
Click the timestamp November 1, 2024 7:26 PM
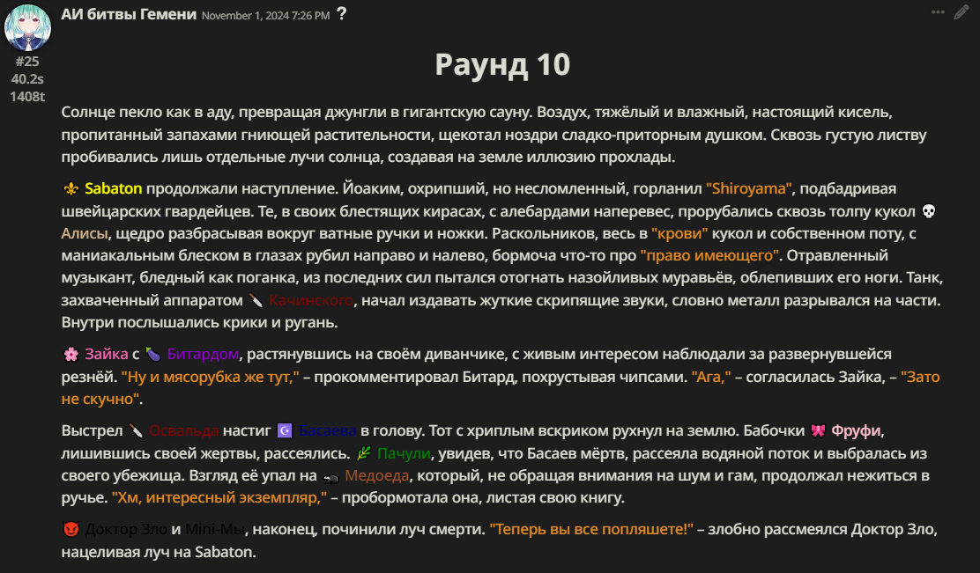265,16
